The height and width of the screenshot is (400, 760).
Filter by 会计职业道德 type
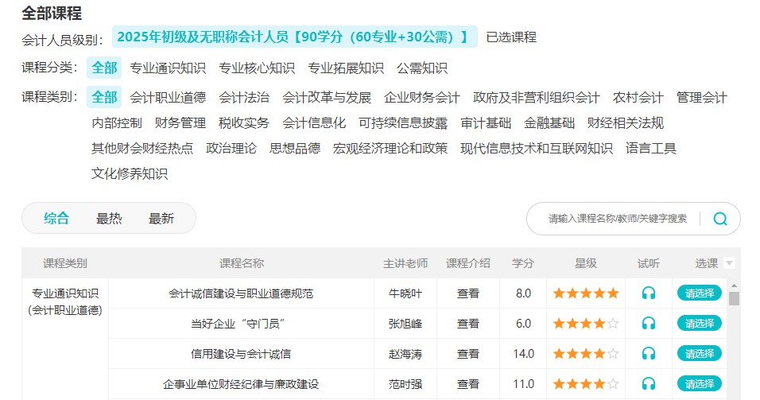pyautogui.click(x=168, y=98)
